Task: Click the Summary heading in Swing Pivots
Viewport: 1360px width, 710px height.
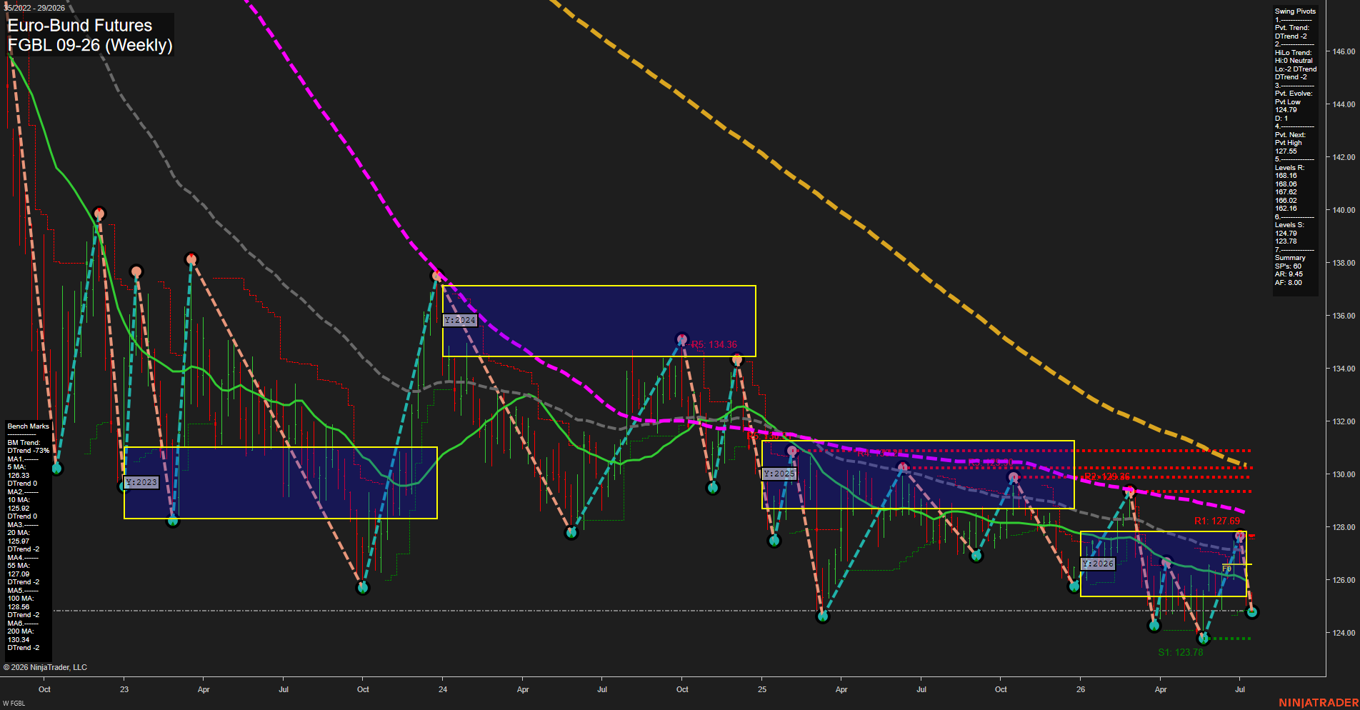Action: pos(1290,258)
